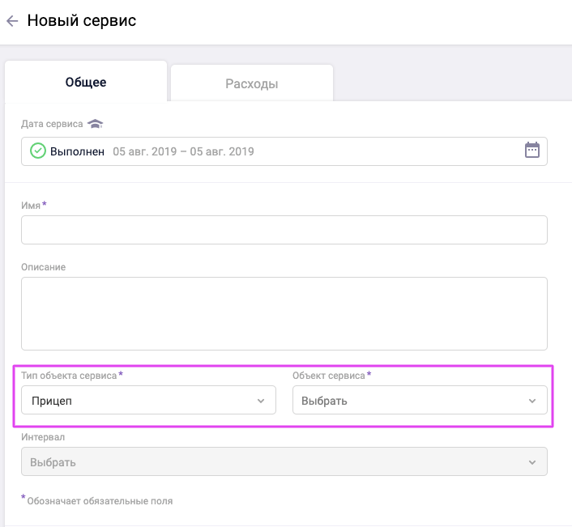Open the Тип объекта сервиса dropdown showing Прицеп
572x527 pixels.
pyautogui.click(x=138, y=401)
